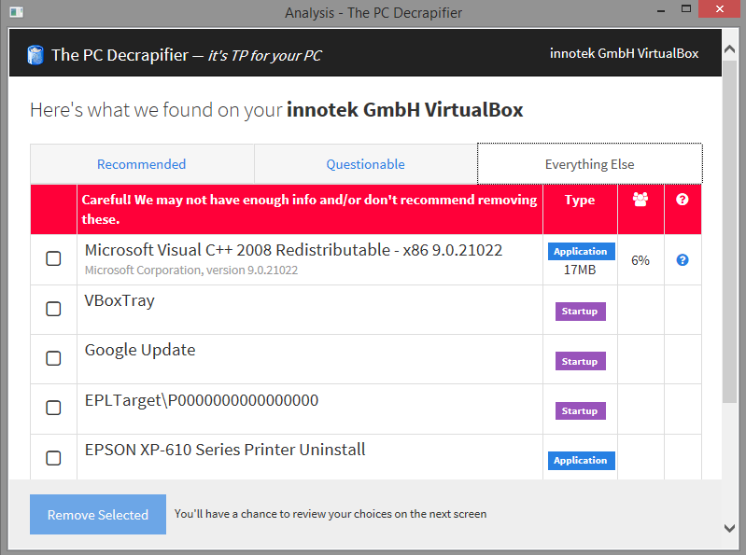Click the Application badge for EPSON XP-610
Viewport: 746px width, 555px height.
click(581, 461)
